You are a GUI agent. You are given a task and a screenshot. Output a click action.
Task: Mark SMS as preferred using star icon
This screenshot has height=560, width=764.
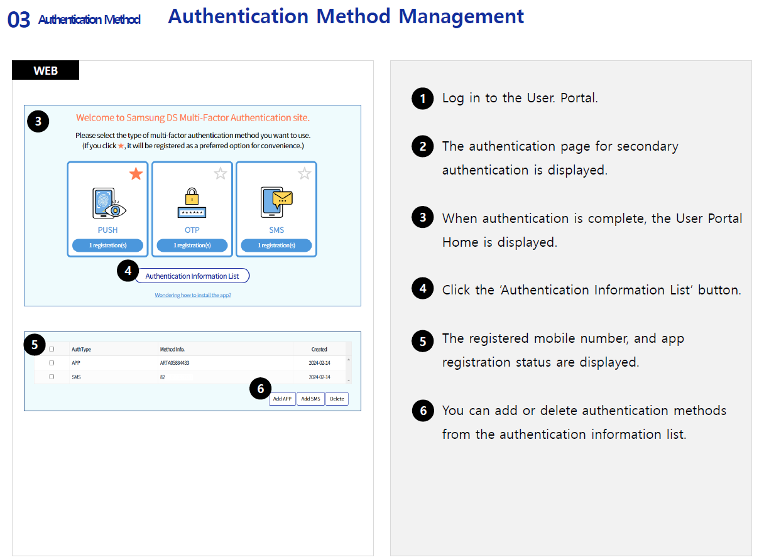(304, 174)
